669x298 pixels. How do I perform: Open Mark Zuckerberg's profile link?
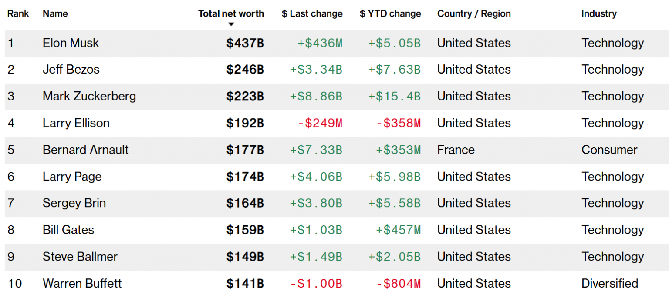click(x=89, y=96)
